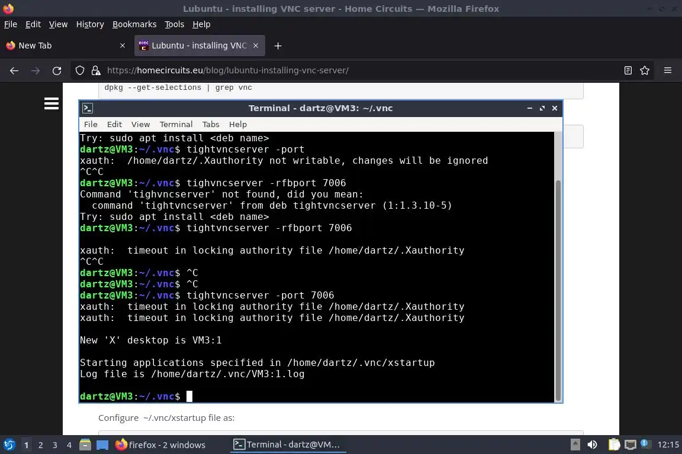The height and width of the screenshot is (454, 682).
Task: Open Firefox Tools menu
Action: pos(175,24)
